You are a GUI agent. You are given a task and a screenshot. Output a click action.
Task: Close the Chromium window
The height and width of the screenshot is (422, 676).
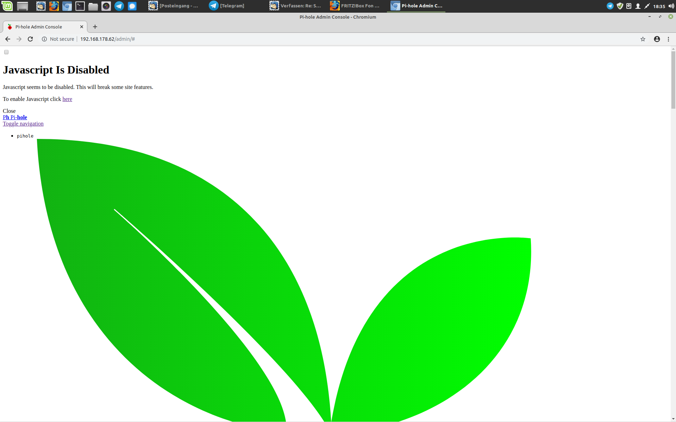tap(671, 17)
